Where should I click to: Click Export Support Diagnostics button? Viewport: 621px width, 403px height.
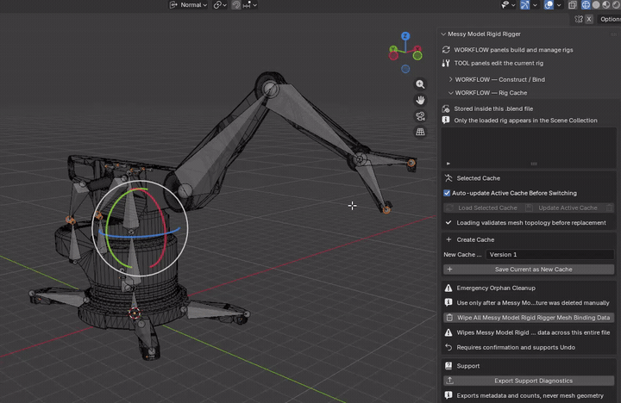coord(529,381)
